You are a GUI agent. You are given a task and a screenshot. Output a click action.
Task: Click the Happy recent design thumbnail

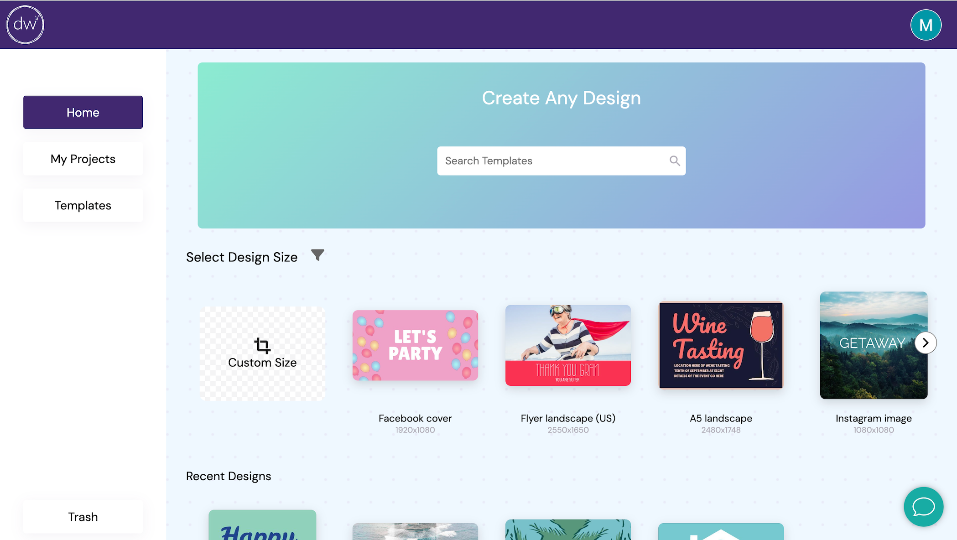coord(263,525)
